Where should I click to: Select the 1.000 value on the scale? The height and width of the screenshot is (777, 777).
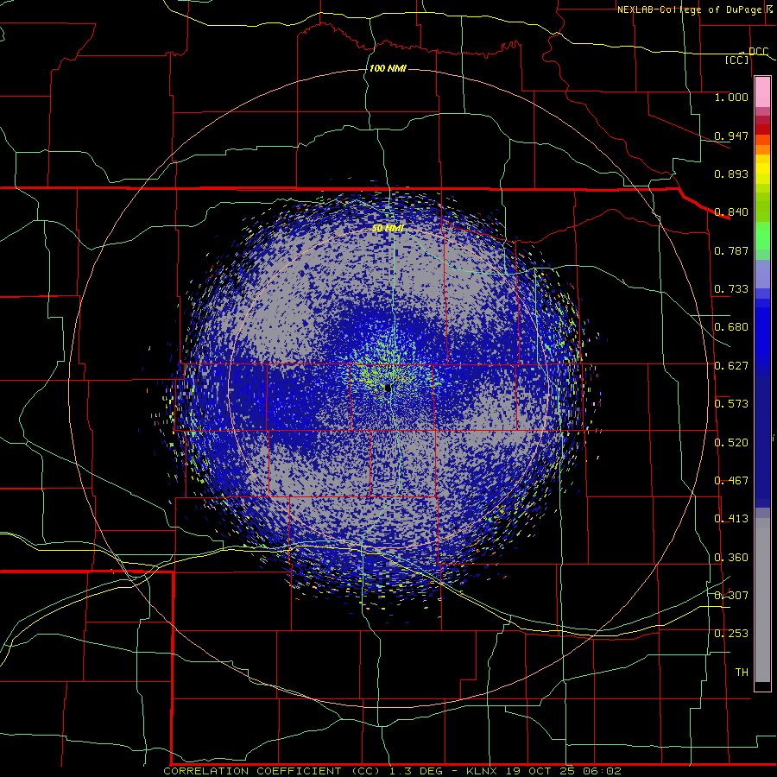[x=731, y=97]
